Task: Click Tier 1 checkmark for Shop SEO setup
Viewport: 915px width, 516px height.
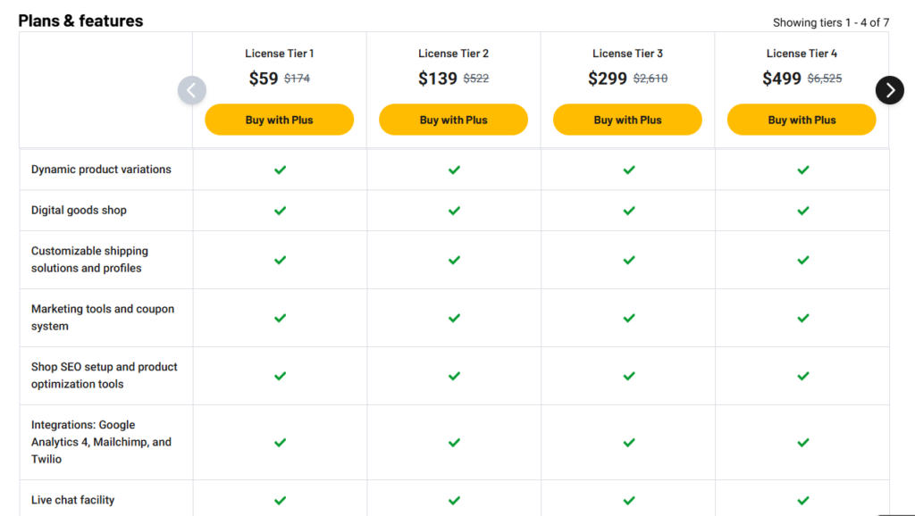Action: (x=280, y=376)
